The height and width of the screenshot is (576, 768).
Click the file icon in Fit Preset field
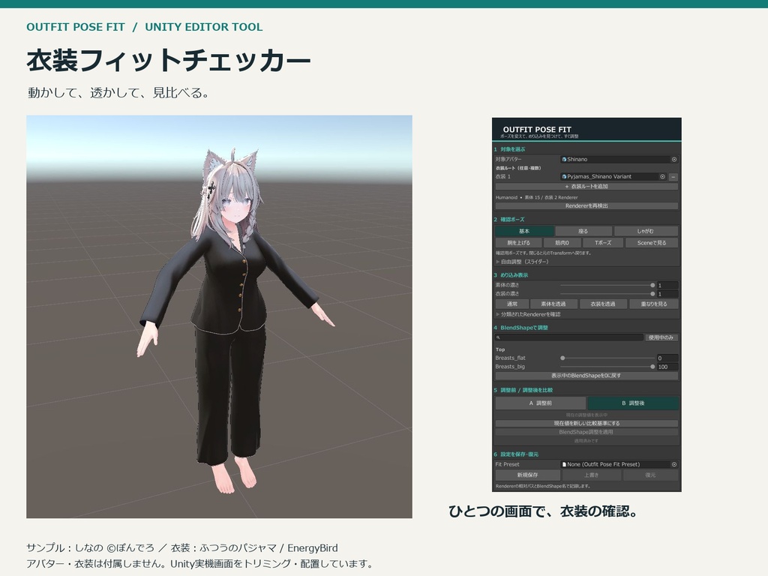click(x=564, y=464)
